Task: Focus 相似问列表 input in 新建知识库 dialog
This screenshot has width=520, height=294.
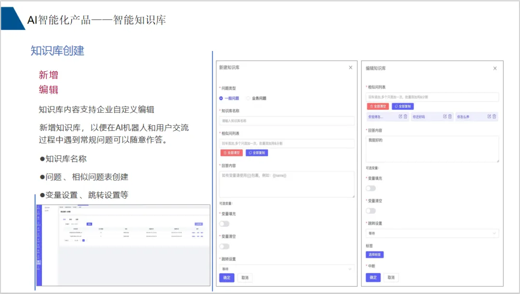Action: coord(287,143)
